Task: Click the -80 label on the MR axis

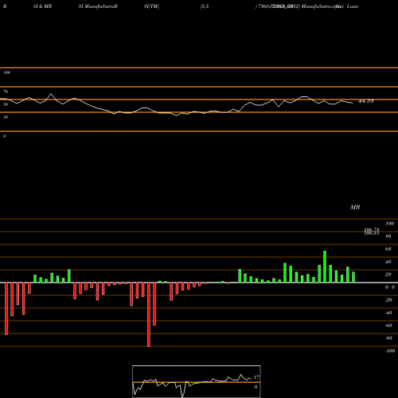Action: (x=388, y=338)
